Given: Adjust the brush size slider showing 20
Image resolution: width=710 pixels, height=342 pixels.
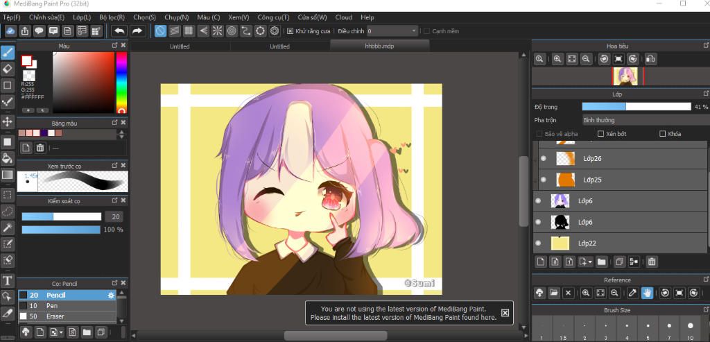Looking at the screenshot, I should pos(62,216).
